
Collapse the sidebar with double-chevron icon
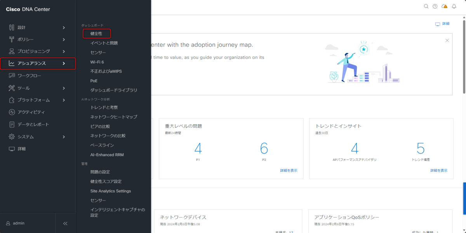tap(65, 223)
